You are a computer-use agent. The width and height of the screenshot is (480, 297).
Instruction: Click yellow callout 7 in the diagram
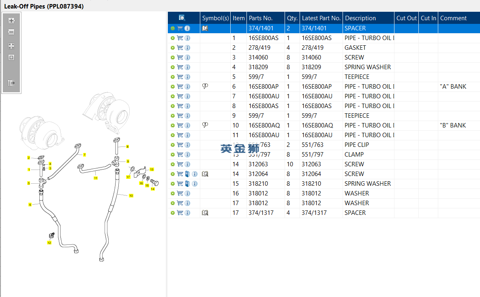pos(84,155)
